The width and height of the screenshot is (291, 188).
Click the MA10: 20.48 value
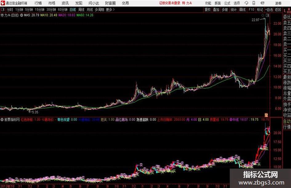click(x=49, y=15)
